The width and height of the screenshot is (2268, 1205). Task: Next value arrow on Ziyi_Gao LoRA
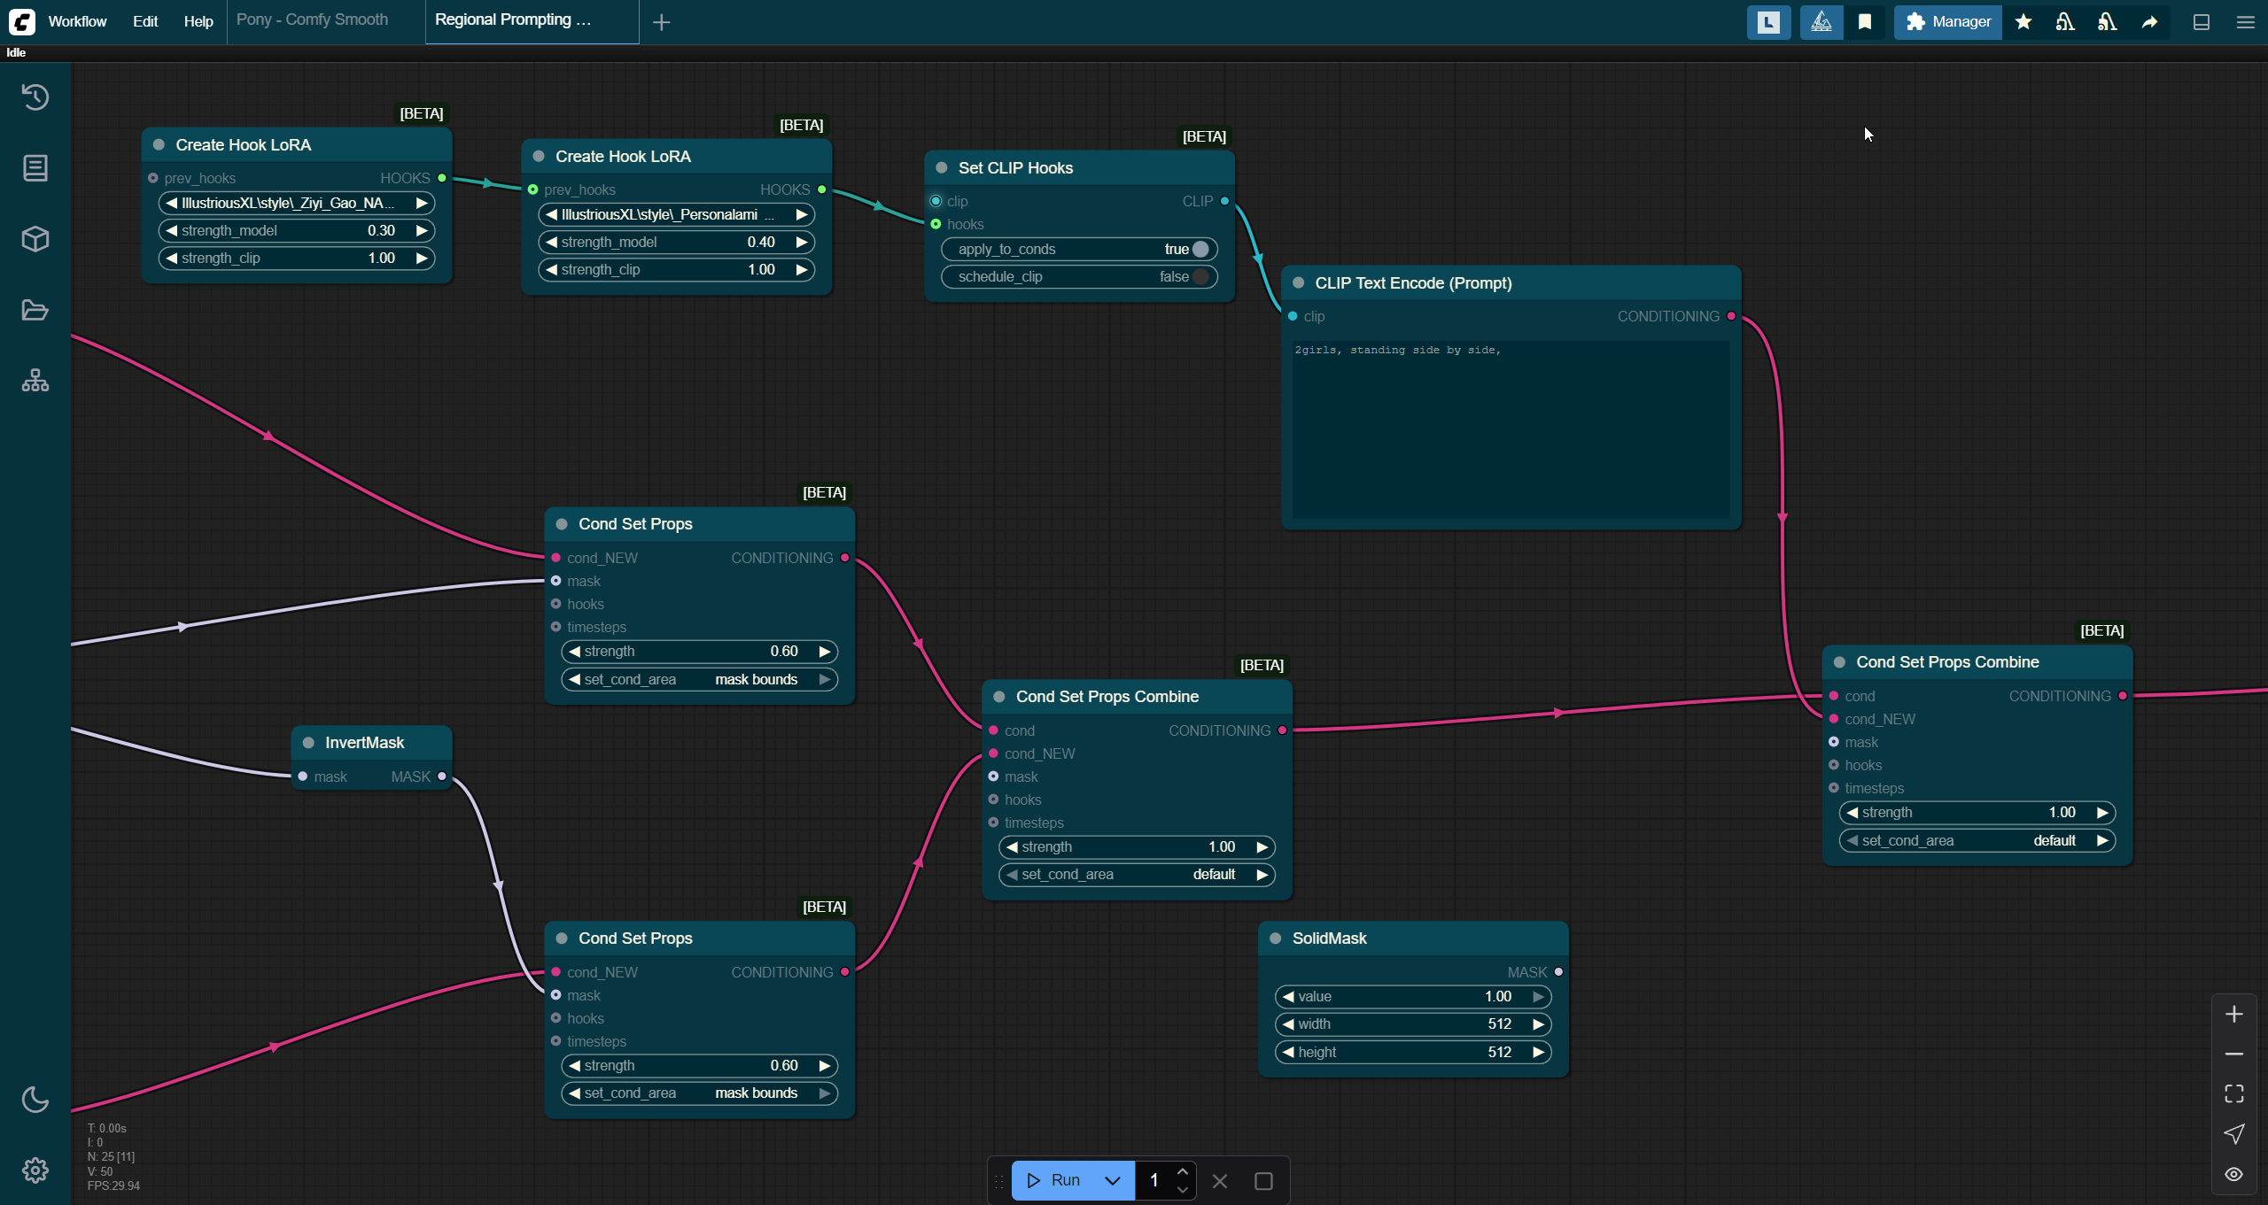(423, 203)
